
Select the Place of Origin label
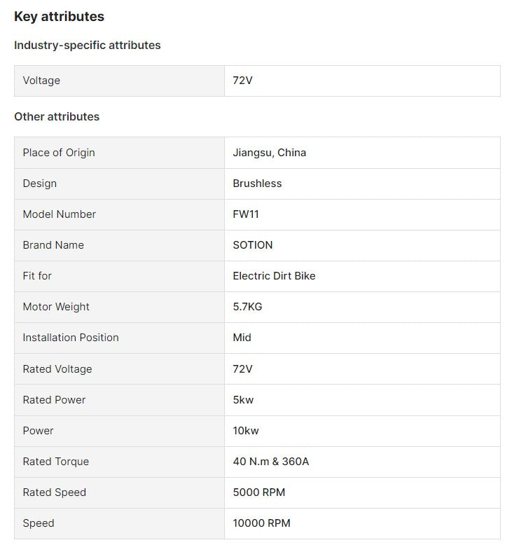59,153
